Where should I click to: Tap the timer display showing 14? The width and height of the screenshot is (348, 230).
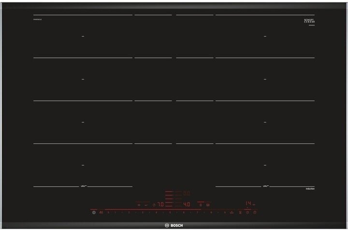tap(248, 203)
